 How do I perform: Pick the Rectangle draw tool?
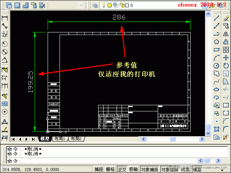217,50
